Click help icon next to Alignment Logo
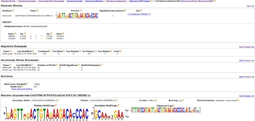The image size is (255, 121). point(174,105)
